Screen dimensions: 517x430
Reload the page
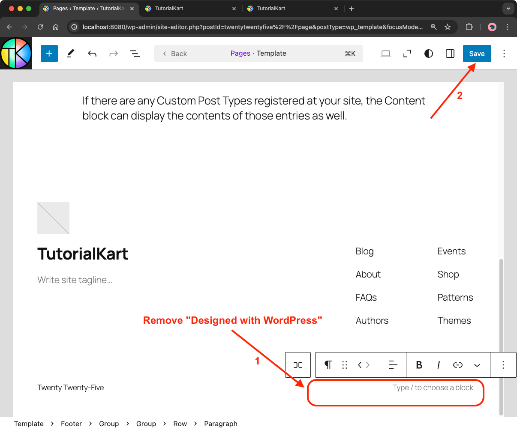tap(40, 27)
